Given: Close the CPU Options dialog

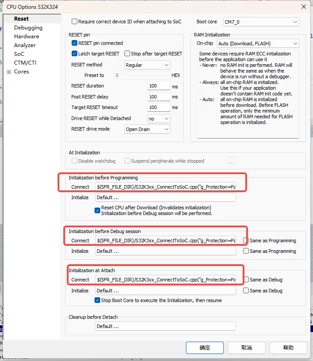Looking at the screenshot, I should pos(304,7).
